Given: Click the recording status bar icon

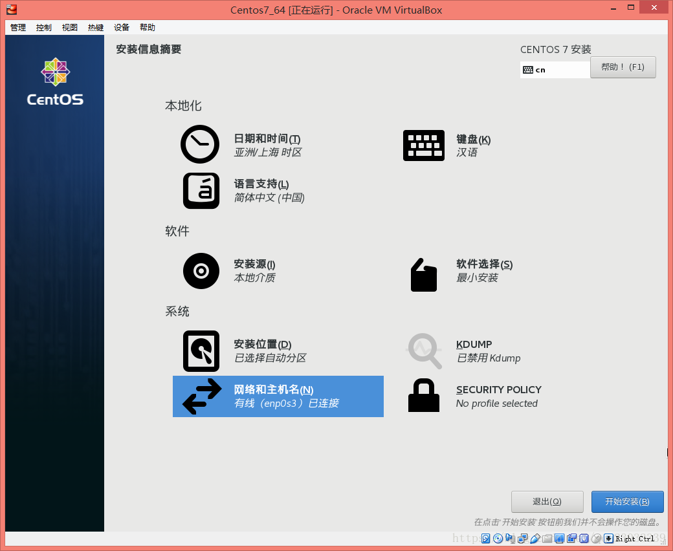Looking at the screenshot, I should point(571,539).
